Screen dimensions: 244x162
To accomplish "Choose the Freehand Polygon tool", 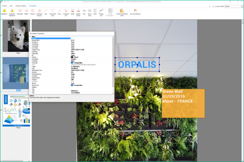I will pos(39,12).
